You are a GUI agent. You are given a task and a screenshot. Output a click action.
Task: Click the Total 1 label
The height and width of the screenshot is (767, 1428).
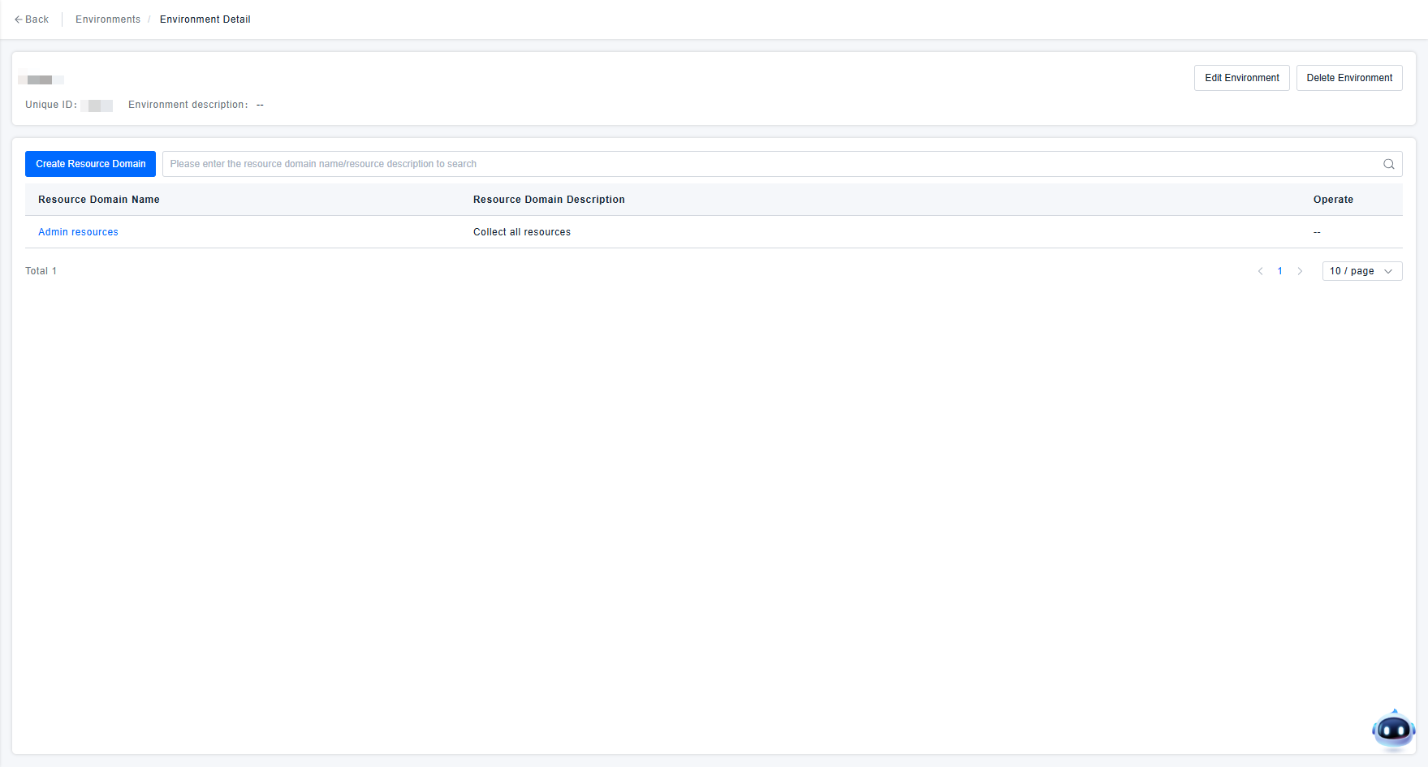pyautogui.click(x=41, y=271)
